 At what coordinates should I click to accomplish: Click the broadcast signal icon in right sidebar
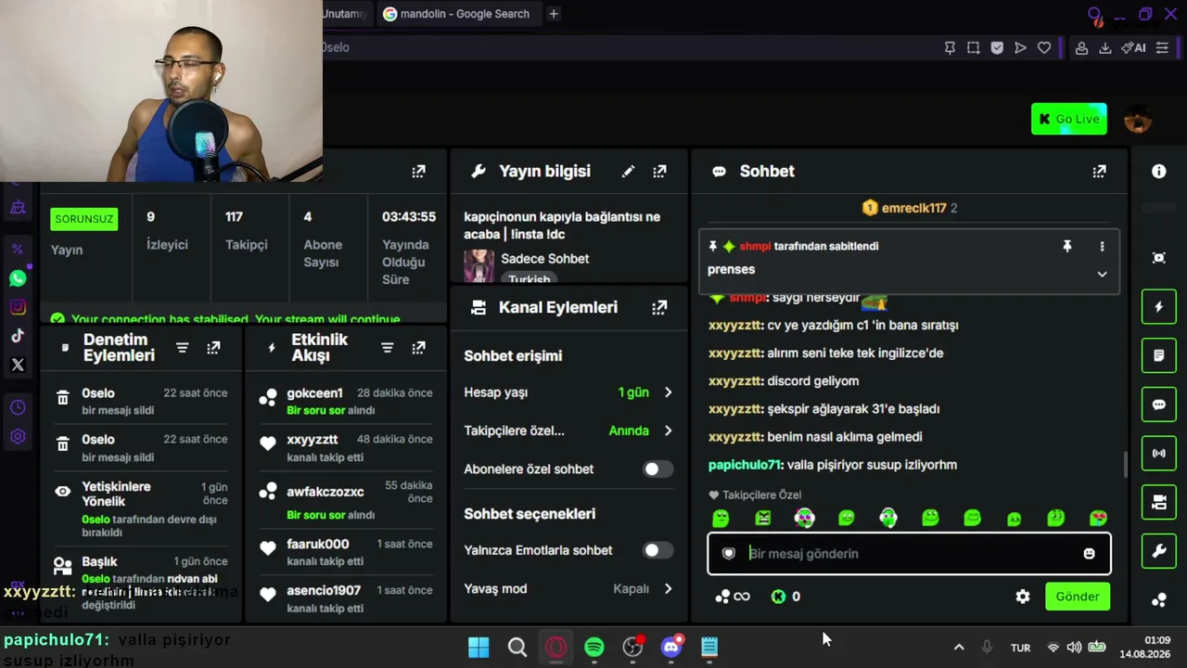coord(1158,454)
